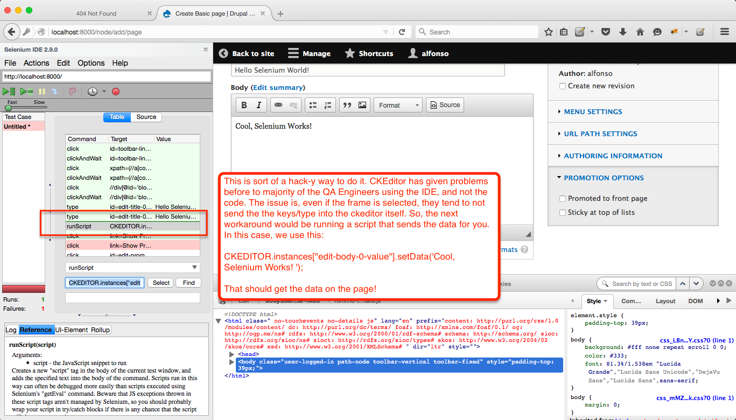Go to the Firefox home page
The height and width of the screenshot is (420, 736).
640,32
